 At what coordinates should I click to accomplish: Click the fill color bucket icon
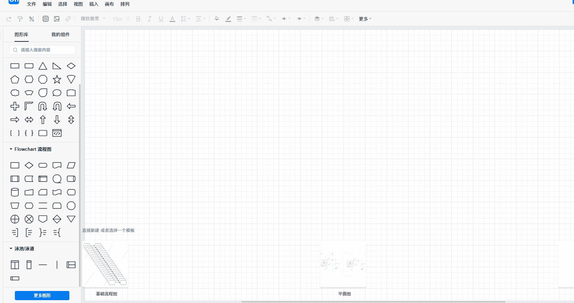[x=217, y=19]
